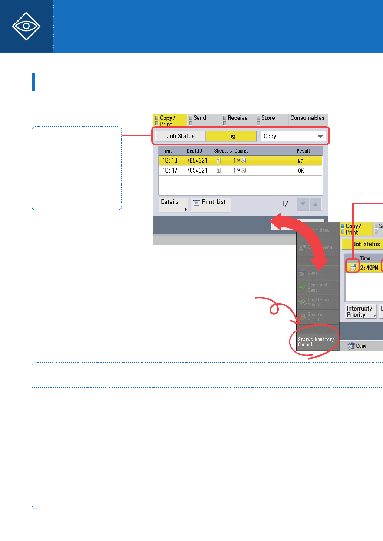Click the Secure Print icon
This screenshot has height=541, width=383.
pos(303,317)
